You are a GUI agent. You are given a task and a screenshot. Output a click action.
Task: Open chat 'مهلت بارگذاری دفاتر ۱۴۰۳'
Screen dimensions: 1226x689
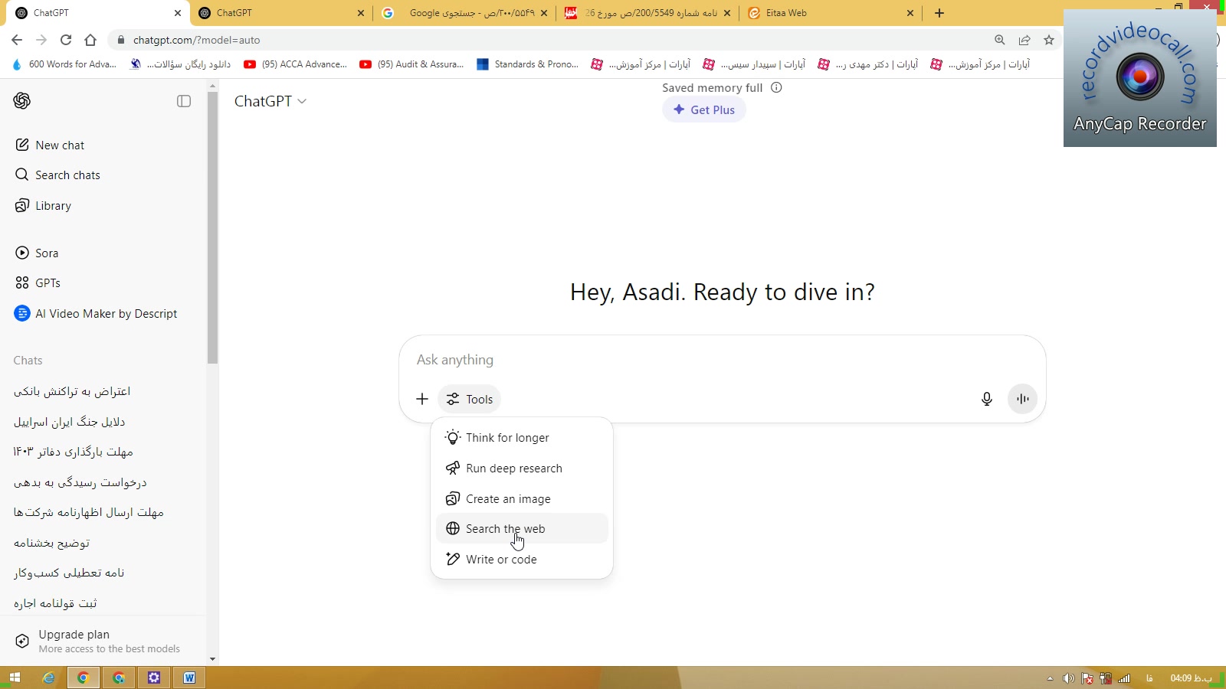pyautogui.click(x=74, y=452)
